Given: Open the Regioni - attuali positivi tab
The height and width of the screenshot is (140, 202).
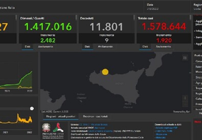Looking at the screenshot, I should pyautogui.click(x=61, y=116).
